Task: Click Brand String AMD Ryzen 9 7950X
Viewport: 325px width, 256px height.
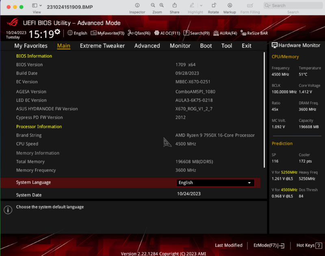Action: coord(215,135)
